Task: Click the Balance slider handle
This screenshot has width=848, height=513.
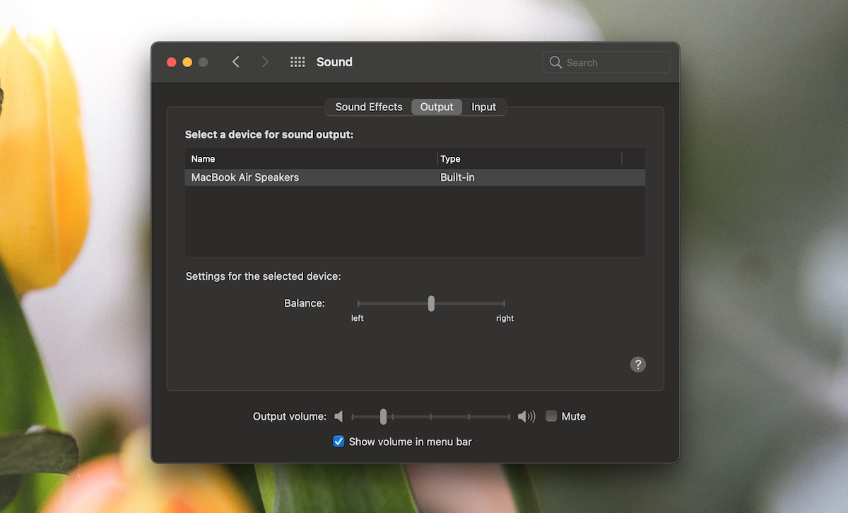Action: coord(430,303)
